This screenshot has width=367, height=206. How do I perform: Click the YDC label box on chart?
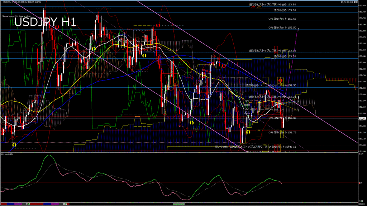pyautogui.click(x=247, y=109)
